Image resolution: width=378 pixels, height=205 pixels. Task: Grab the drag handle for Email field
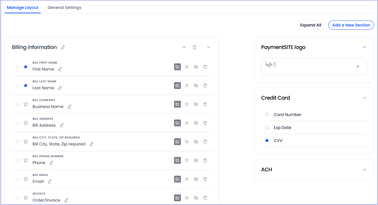coord(18,179)
